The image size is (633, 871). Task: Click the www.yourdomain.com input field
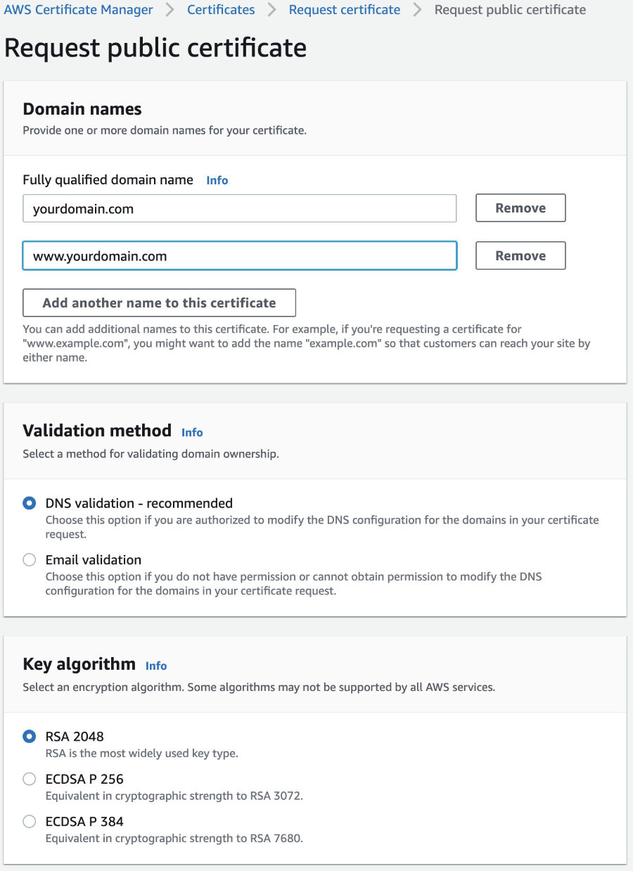(x=240, y=256)
